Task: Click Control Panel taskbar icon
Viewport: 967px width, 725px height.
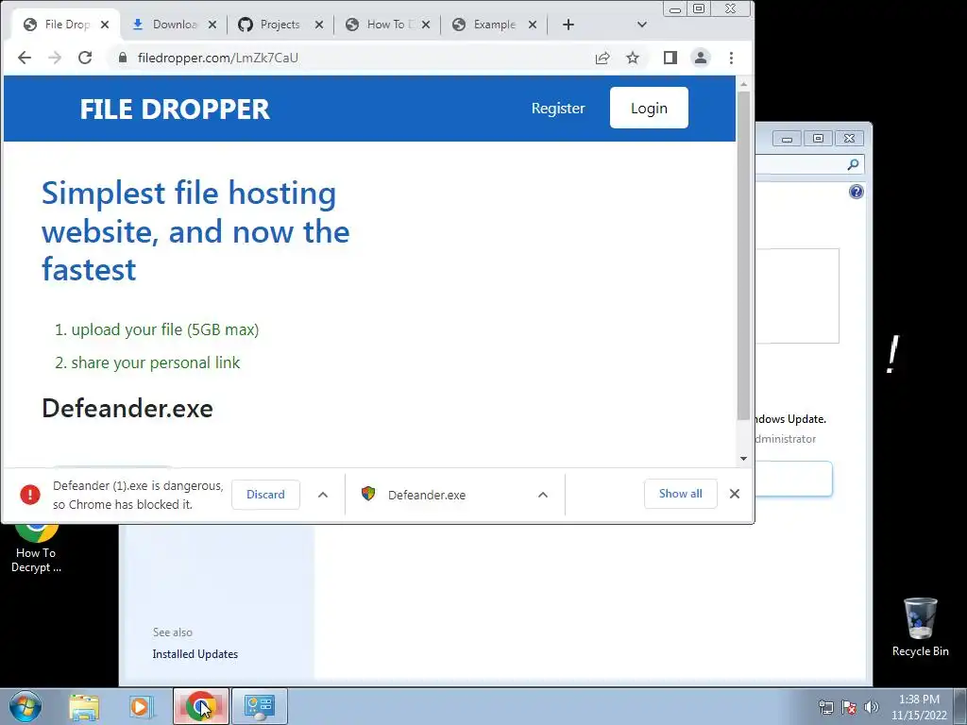Action: point(260,706)
